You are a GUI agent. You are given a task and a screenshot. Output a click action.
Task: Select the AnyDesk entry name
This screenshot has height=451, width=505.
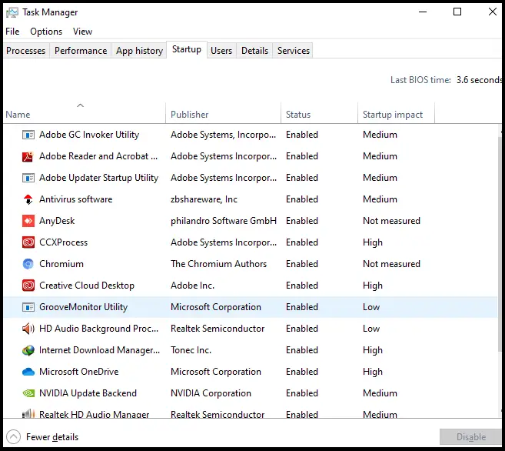pyautogui.click(x=57, y=221)
